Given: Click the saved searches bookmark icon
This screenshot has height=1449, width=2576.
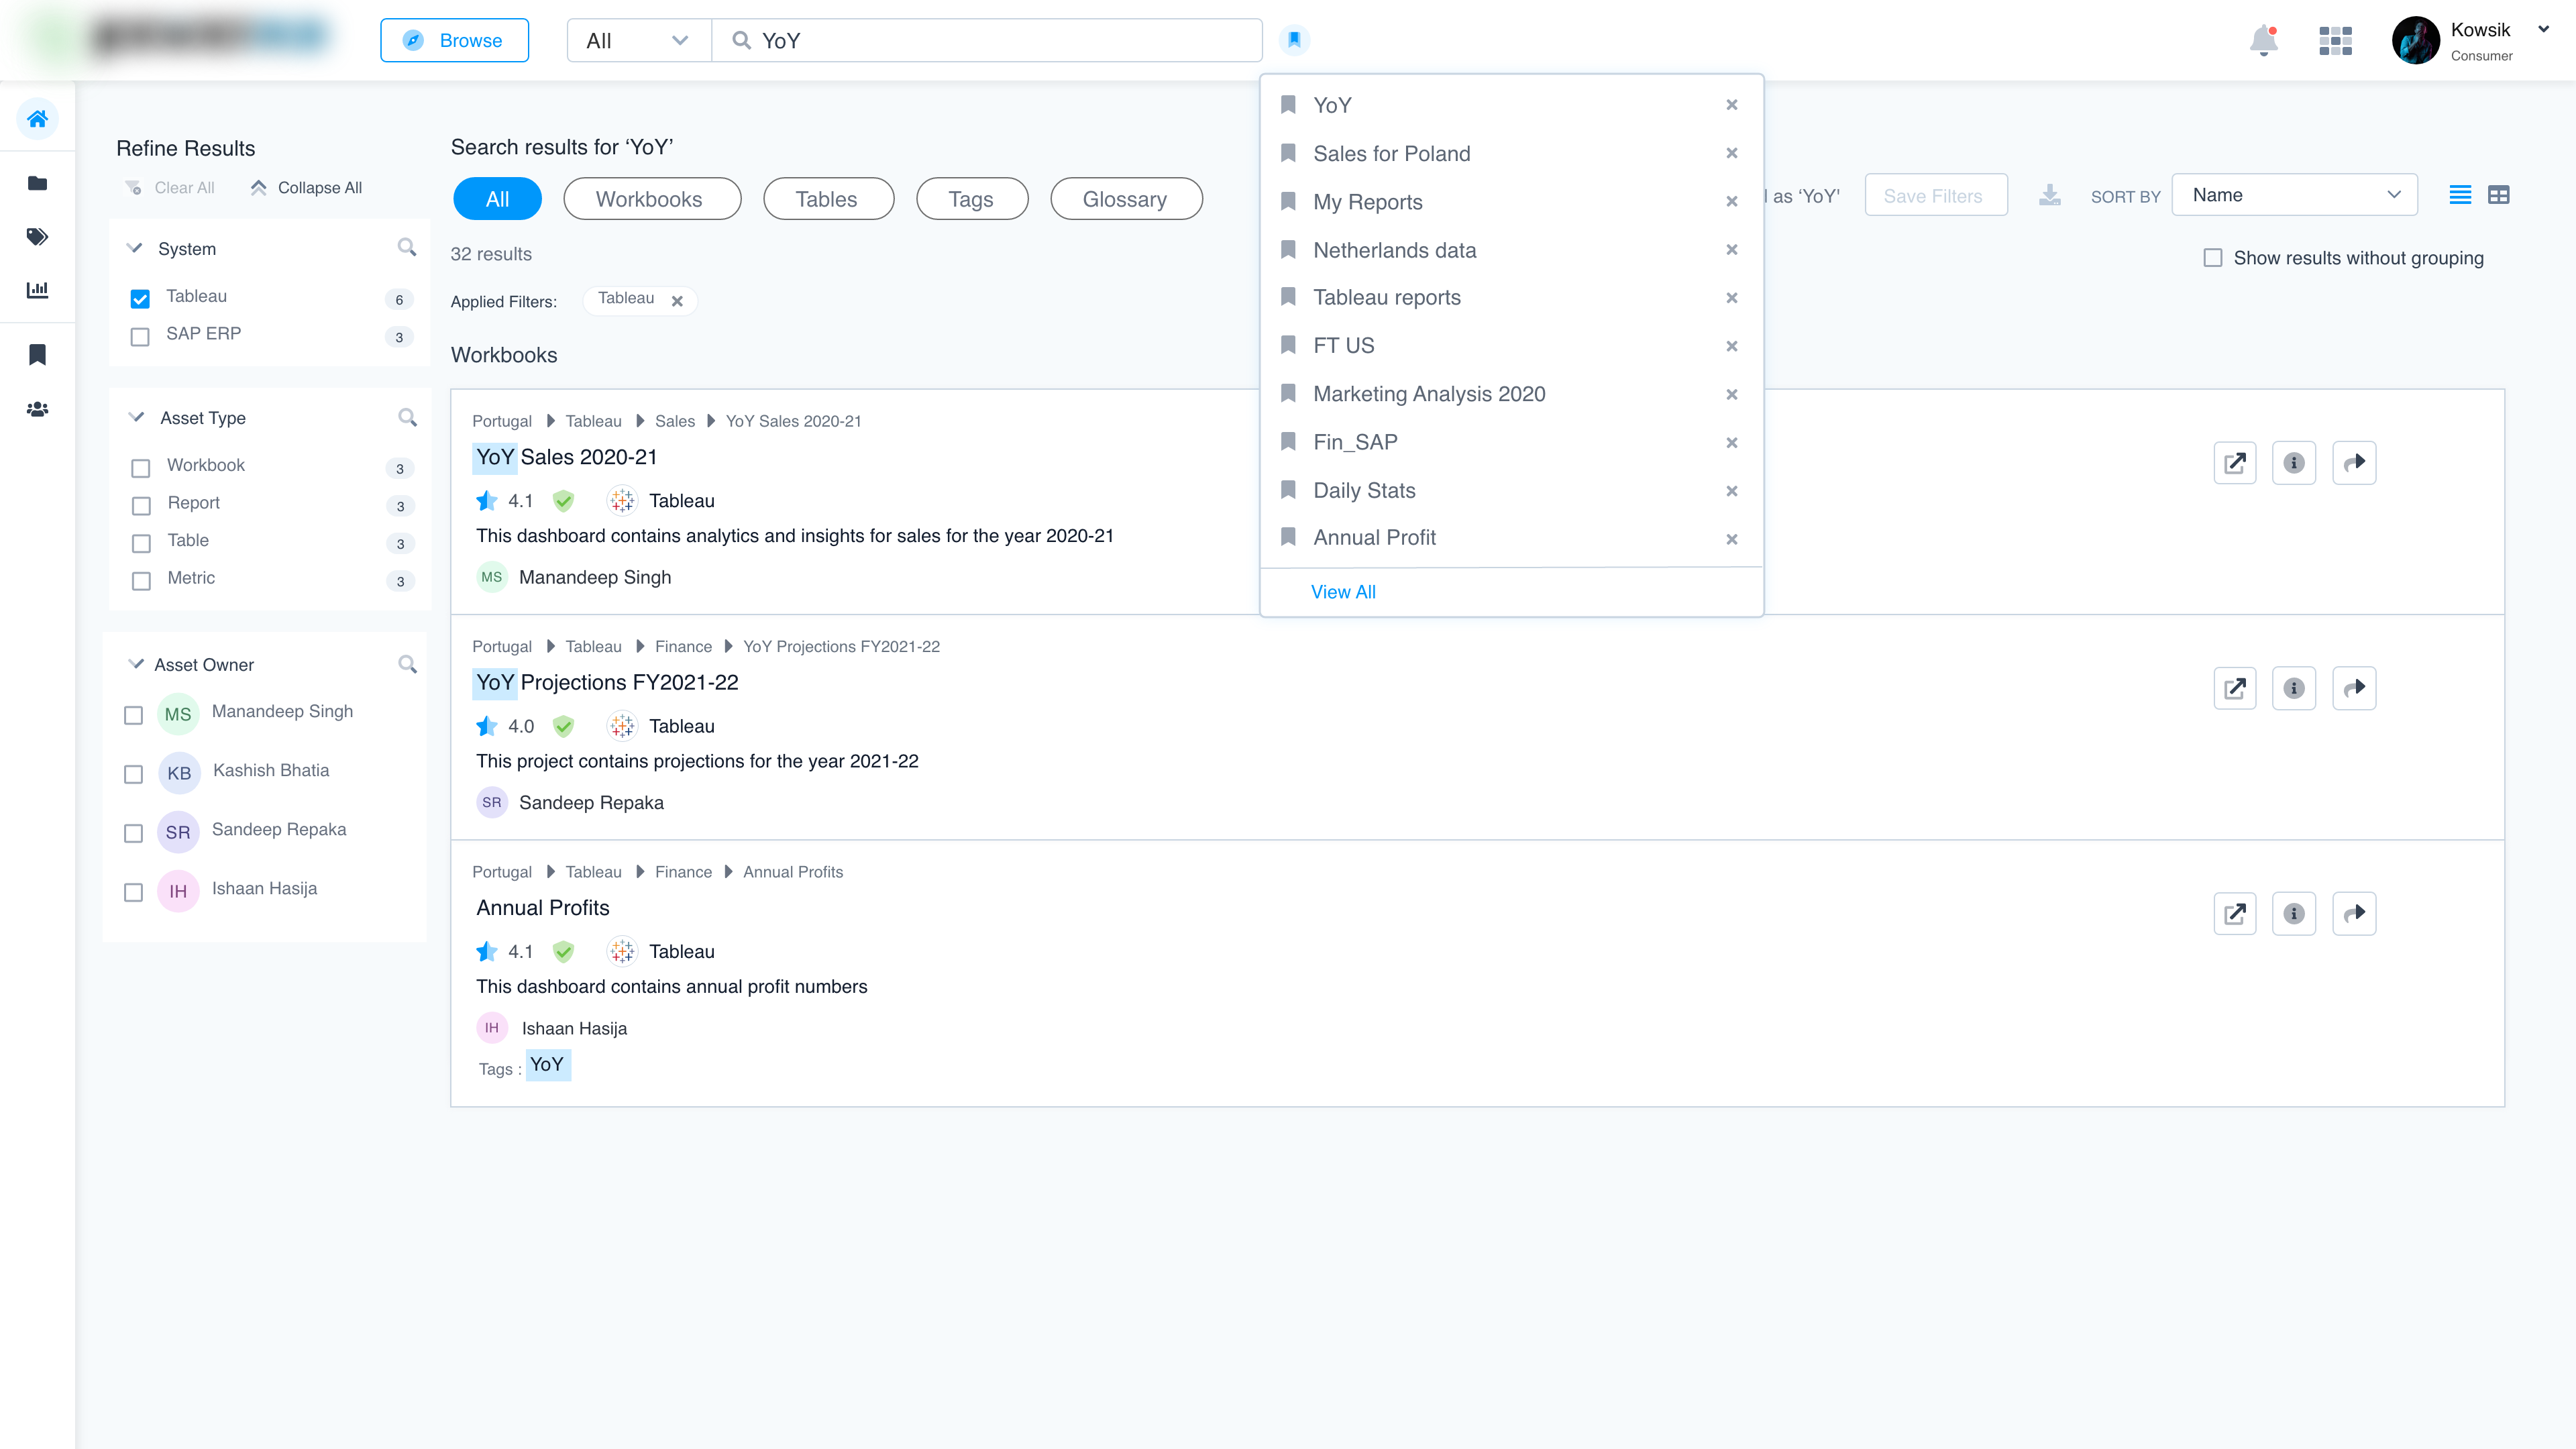Looking at the screenshot, I should (1294, 40).
